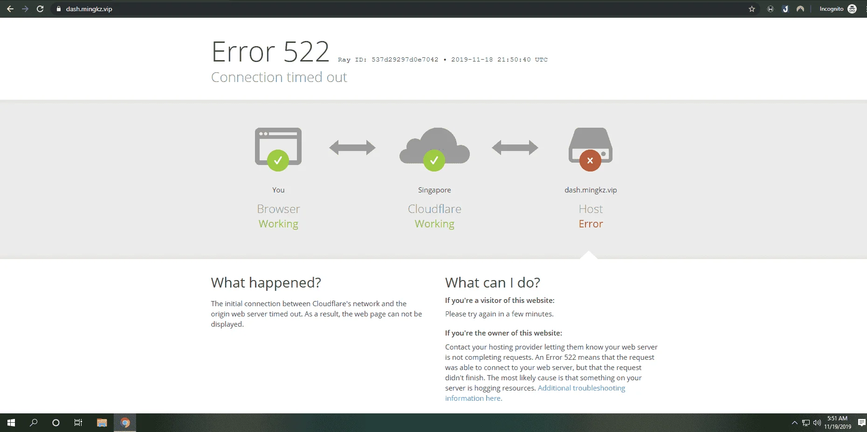The height and width of the screenshot is (432, 867).
Task: Go back with the browser back arrow
Action: click(x=10, y=9)
